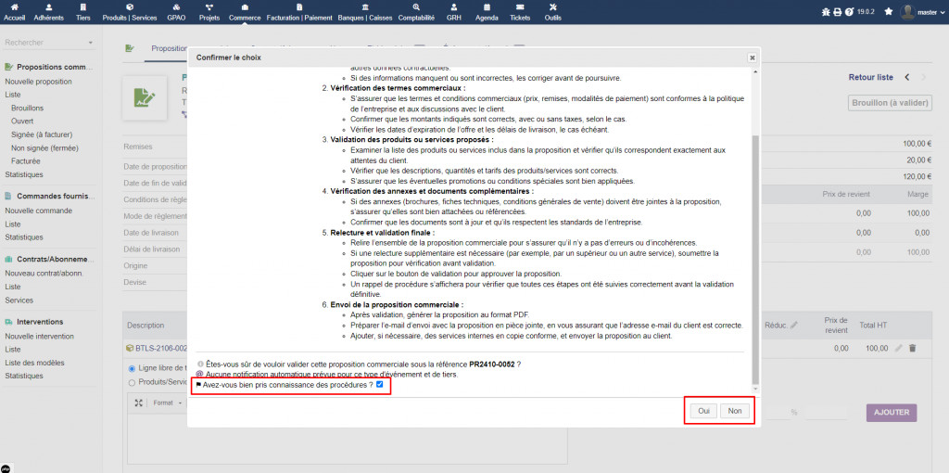
Task: Open the Produits | Services module icon
Action: [130, 7]
